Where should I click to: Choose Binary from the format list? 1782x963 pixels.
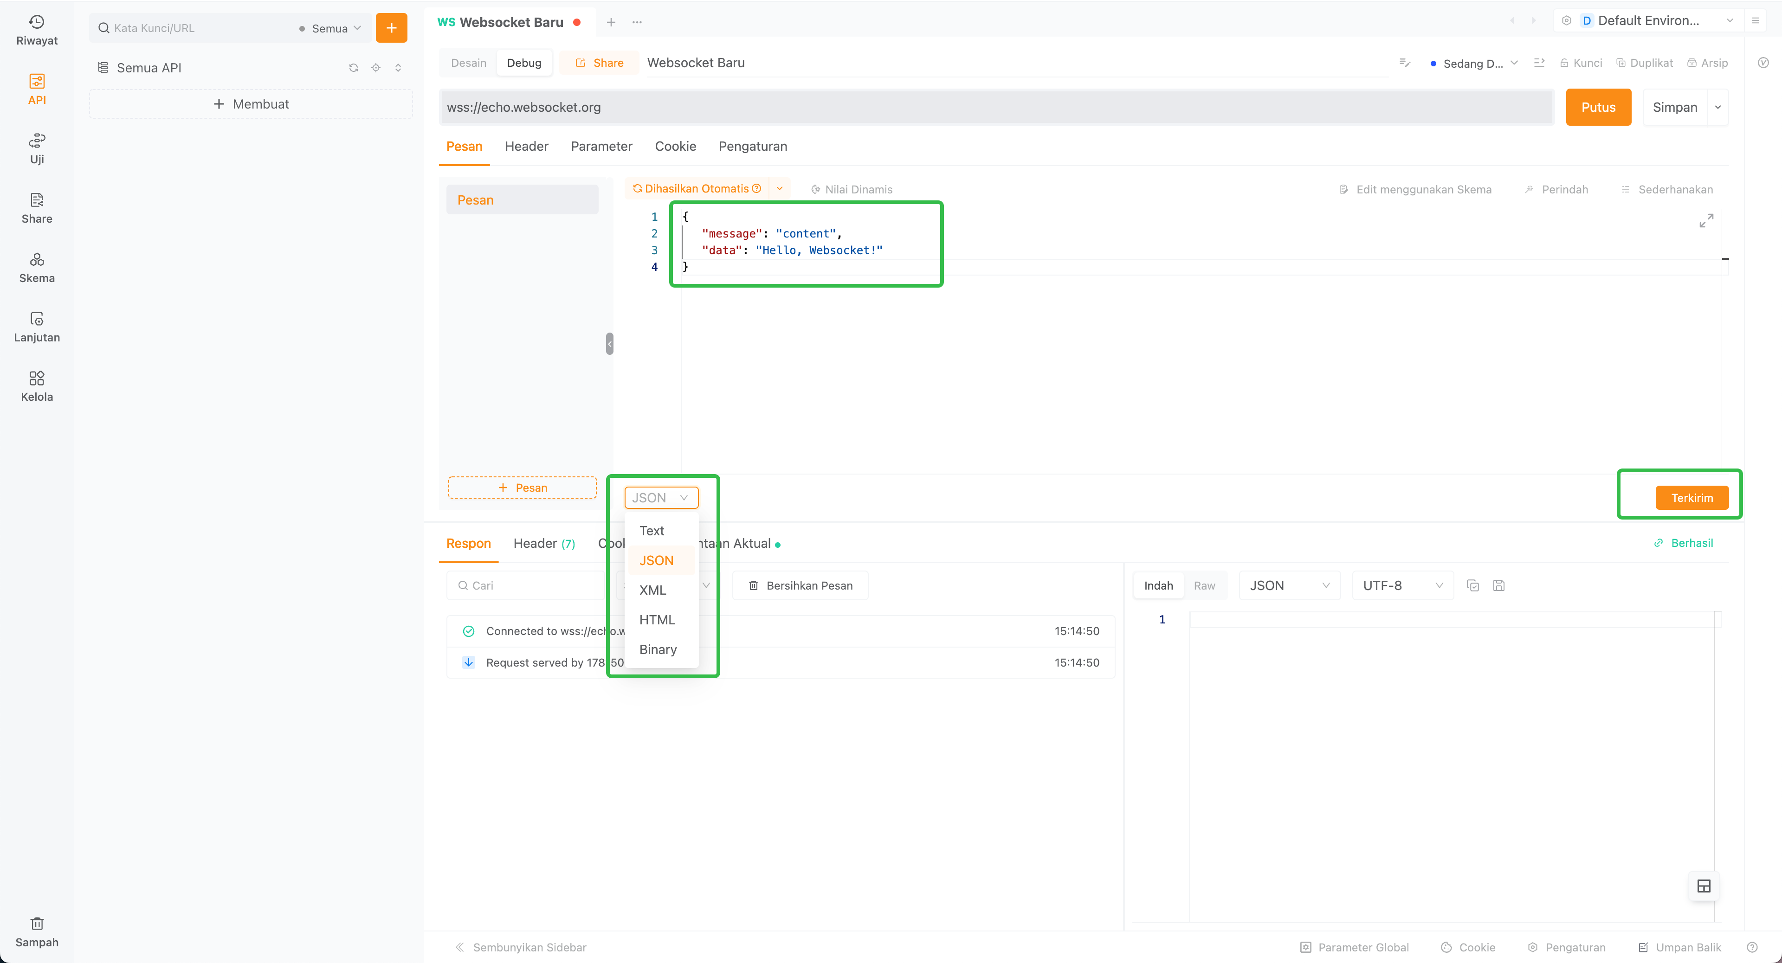point(661,650)
